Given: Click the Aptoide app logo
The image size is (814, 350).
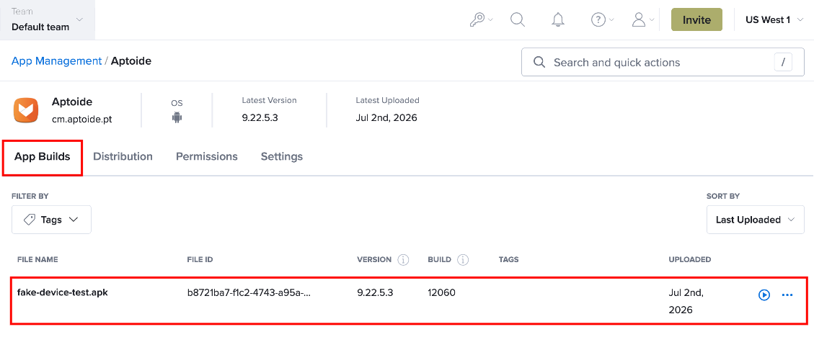Looking at the screenshot, I should 26,110.
